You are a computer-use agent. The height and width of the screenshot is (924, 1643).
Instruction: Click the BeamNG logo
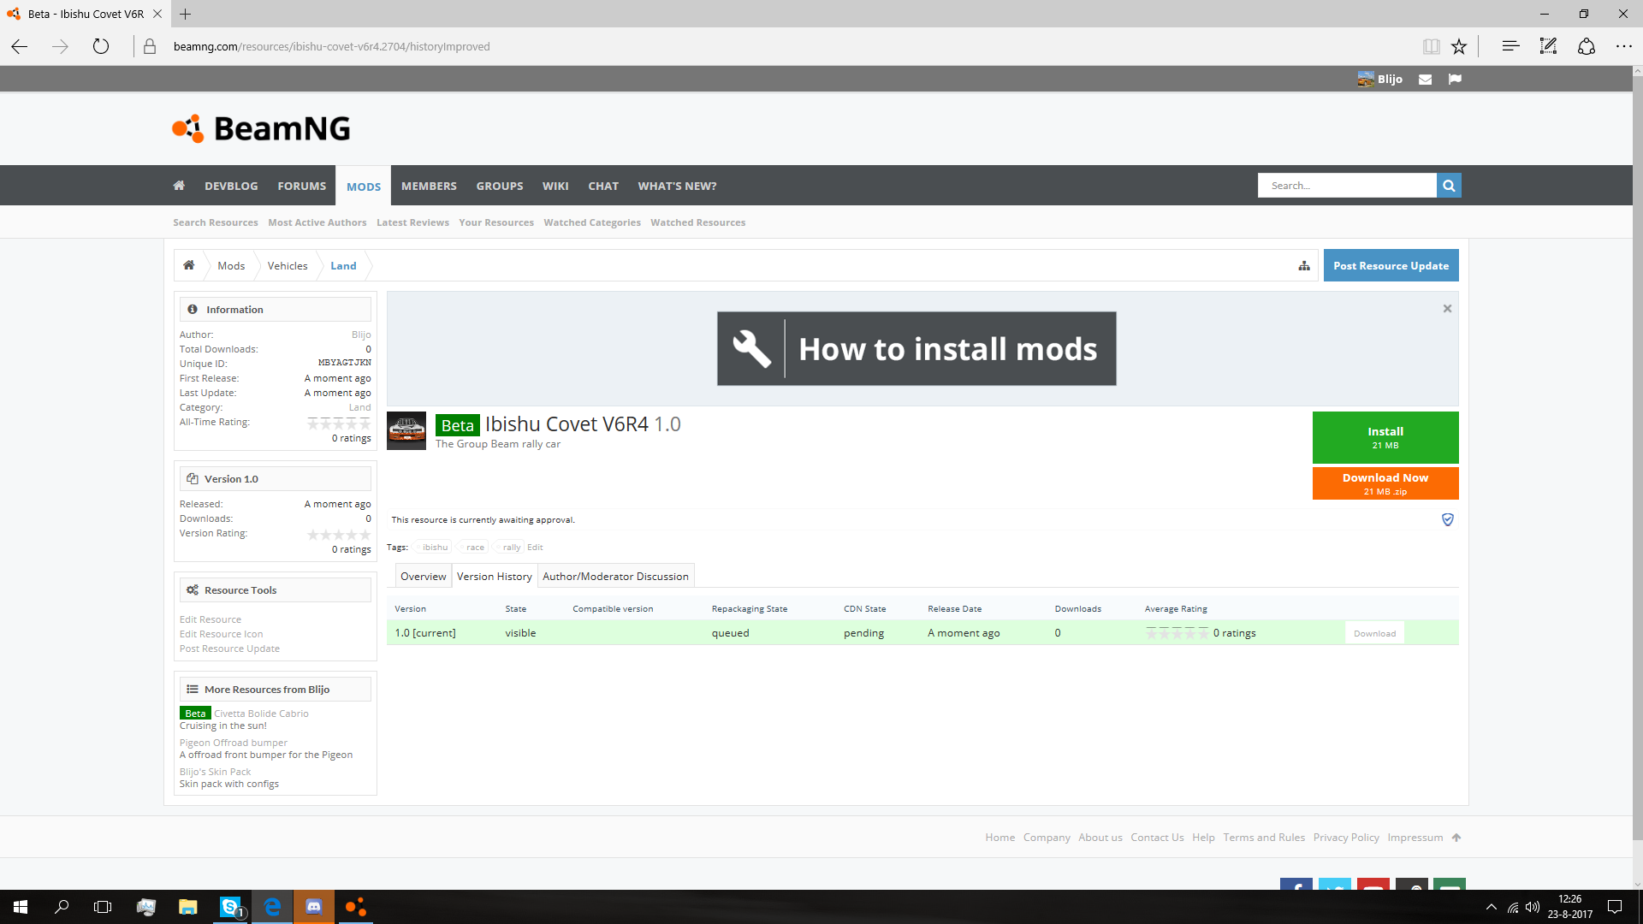261,128
